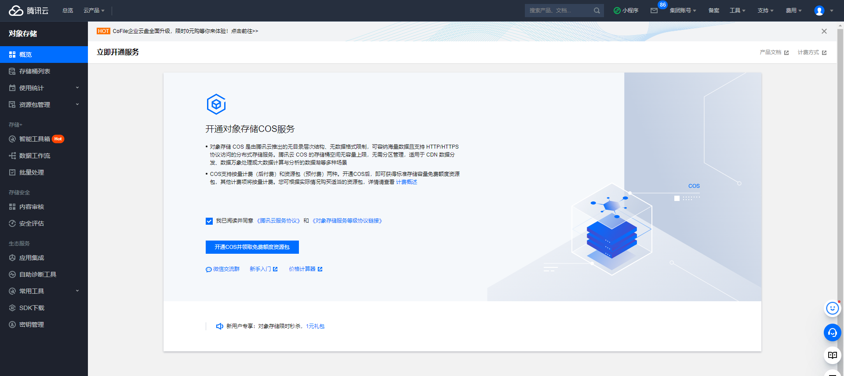Open the 微信交流群 link
844x376 pixels.
pyautogui.click(x=223, y=269)
